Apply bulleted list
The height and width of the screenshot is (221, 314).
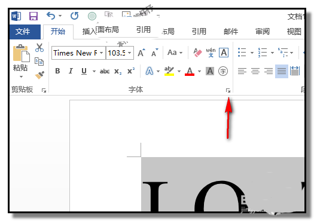pos(242,53)
